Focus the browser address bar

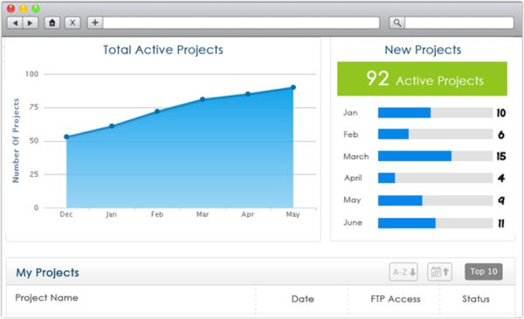(241, 23)
